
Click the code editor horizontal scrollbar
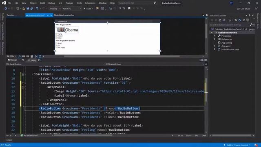click(x=83, y=135)
